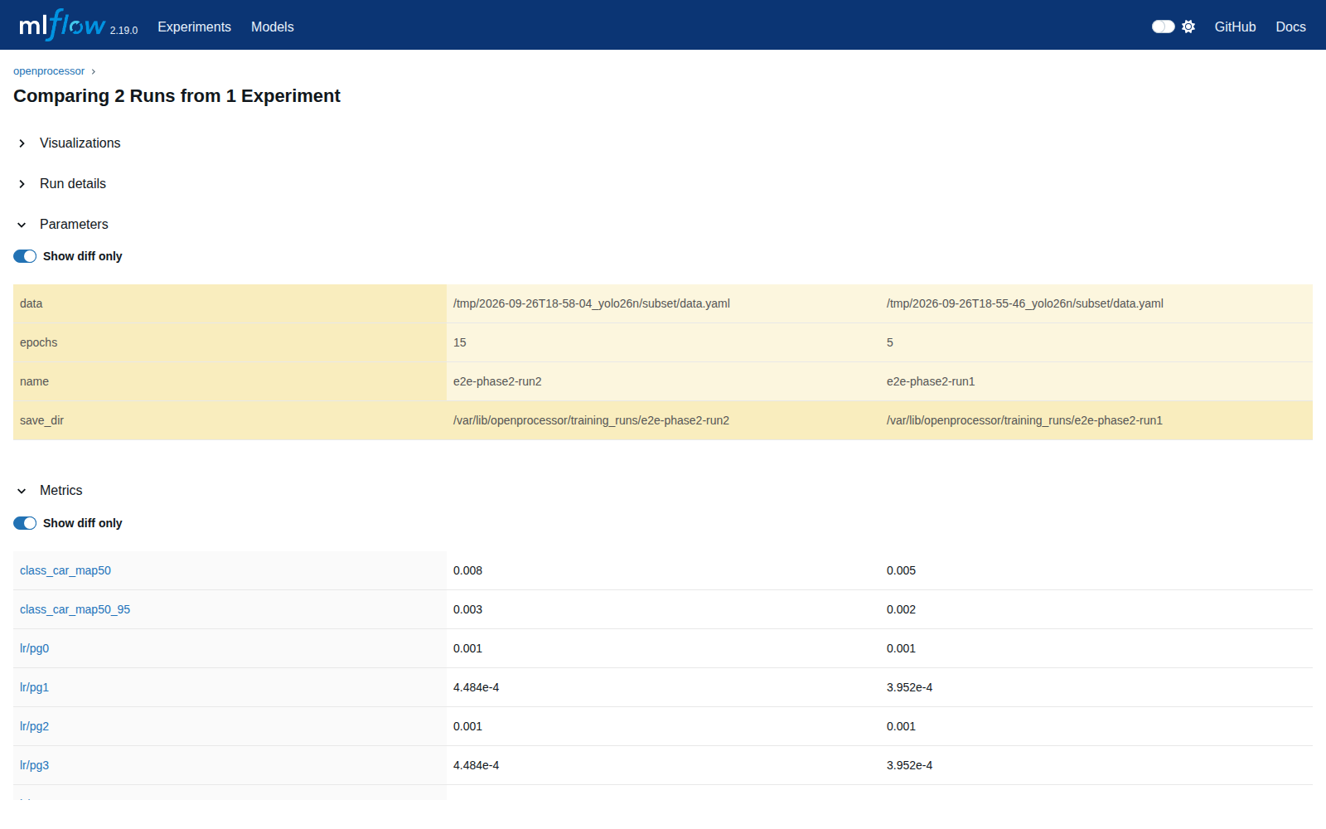Click the name parameter label
Viewport: 1326px width, 829px height.
34,381
